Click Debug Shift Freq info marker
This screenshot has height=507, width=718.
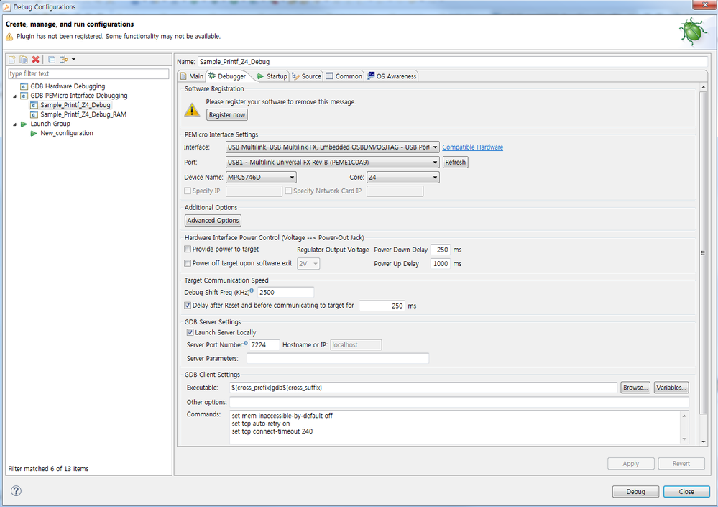[252, 291]
